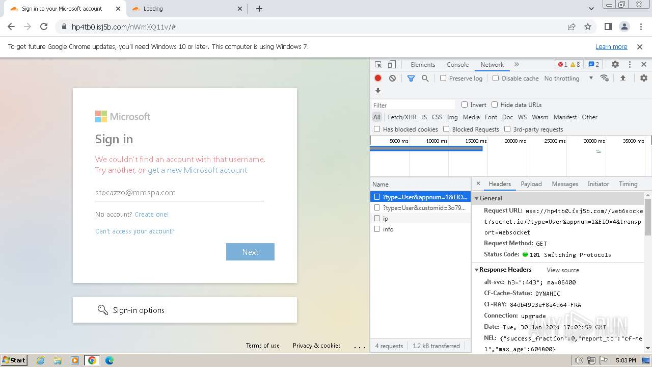Viewport: 652px width, 367px height.
Task: Click Learn more link
Action: tap(611, 46)
